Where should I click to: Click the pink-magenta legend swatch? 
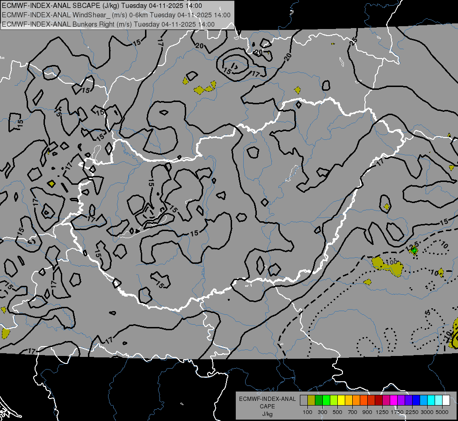[386, 400]
